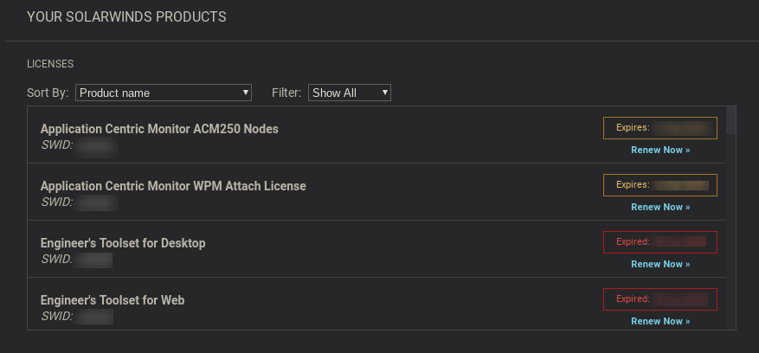The width and height of the screenshot is (759, 353).
Task: Renew the ACM250 Nodes license
Action: tap(660, 150)
